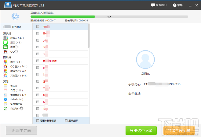The height and width of the screenshot is (137, 201).
Task: Open the 图片 (34) photos icon
Action: [5, 62]
